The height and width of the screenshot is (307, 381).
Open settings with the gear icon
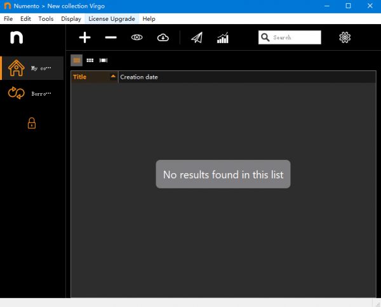(345, 37)
